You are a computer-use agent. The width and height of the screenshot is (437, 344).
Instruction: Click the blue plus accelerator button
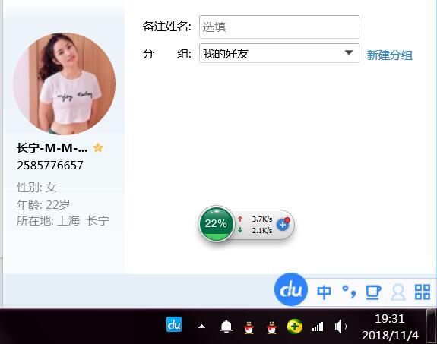pos(283,224)
